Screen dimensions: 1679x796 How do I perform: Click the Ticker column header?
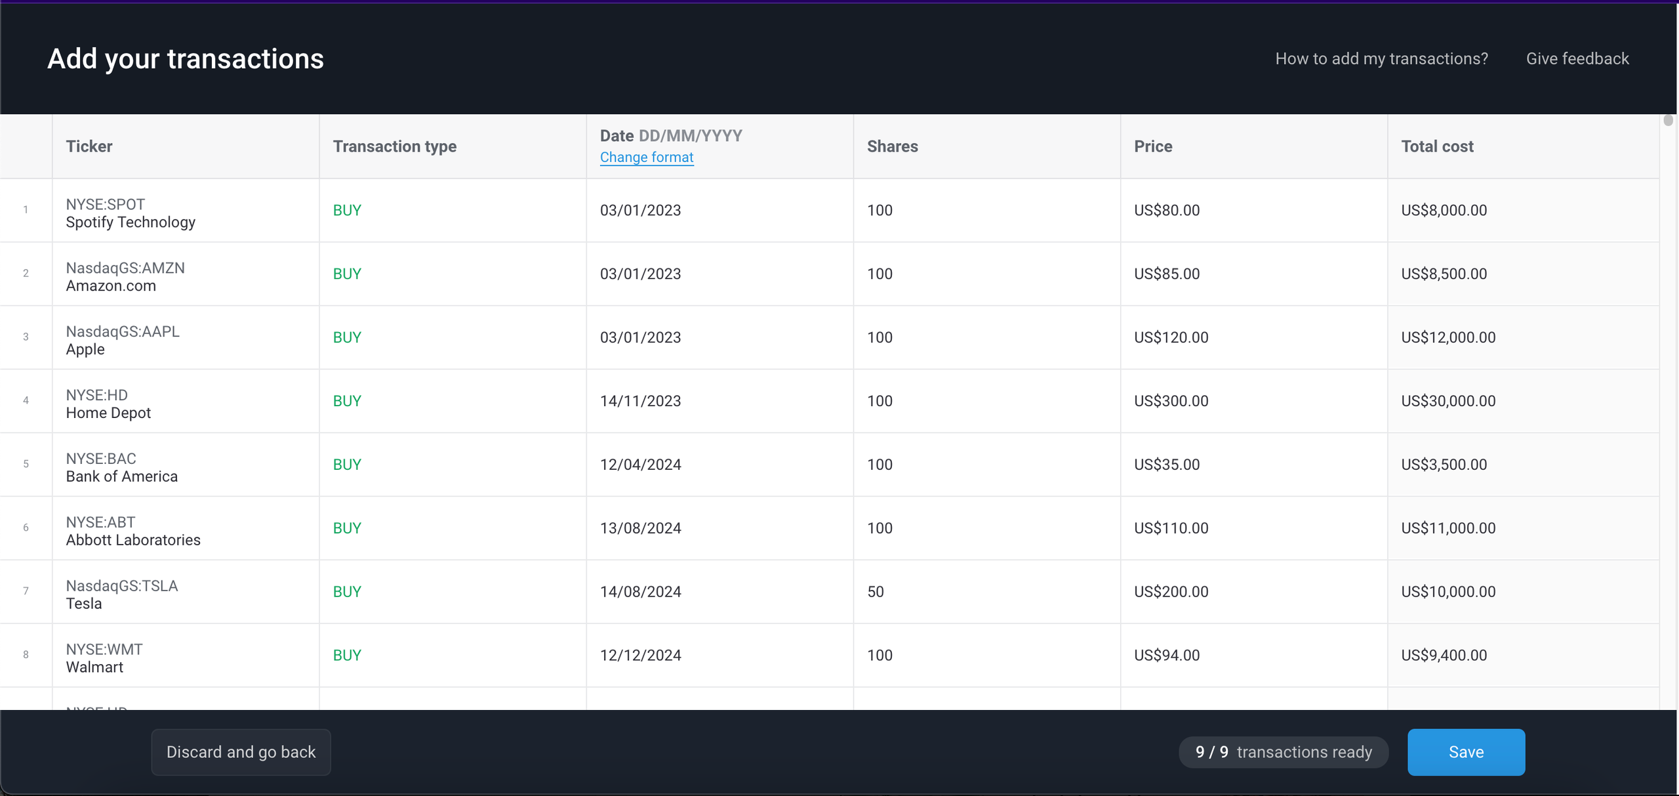(186, 146)
